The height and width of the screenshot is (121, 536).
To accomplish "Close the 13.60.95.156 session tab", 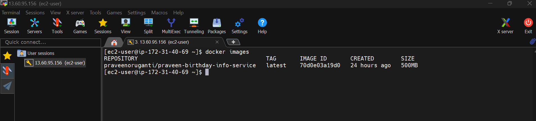I will (217, 42).
